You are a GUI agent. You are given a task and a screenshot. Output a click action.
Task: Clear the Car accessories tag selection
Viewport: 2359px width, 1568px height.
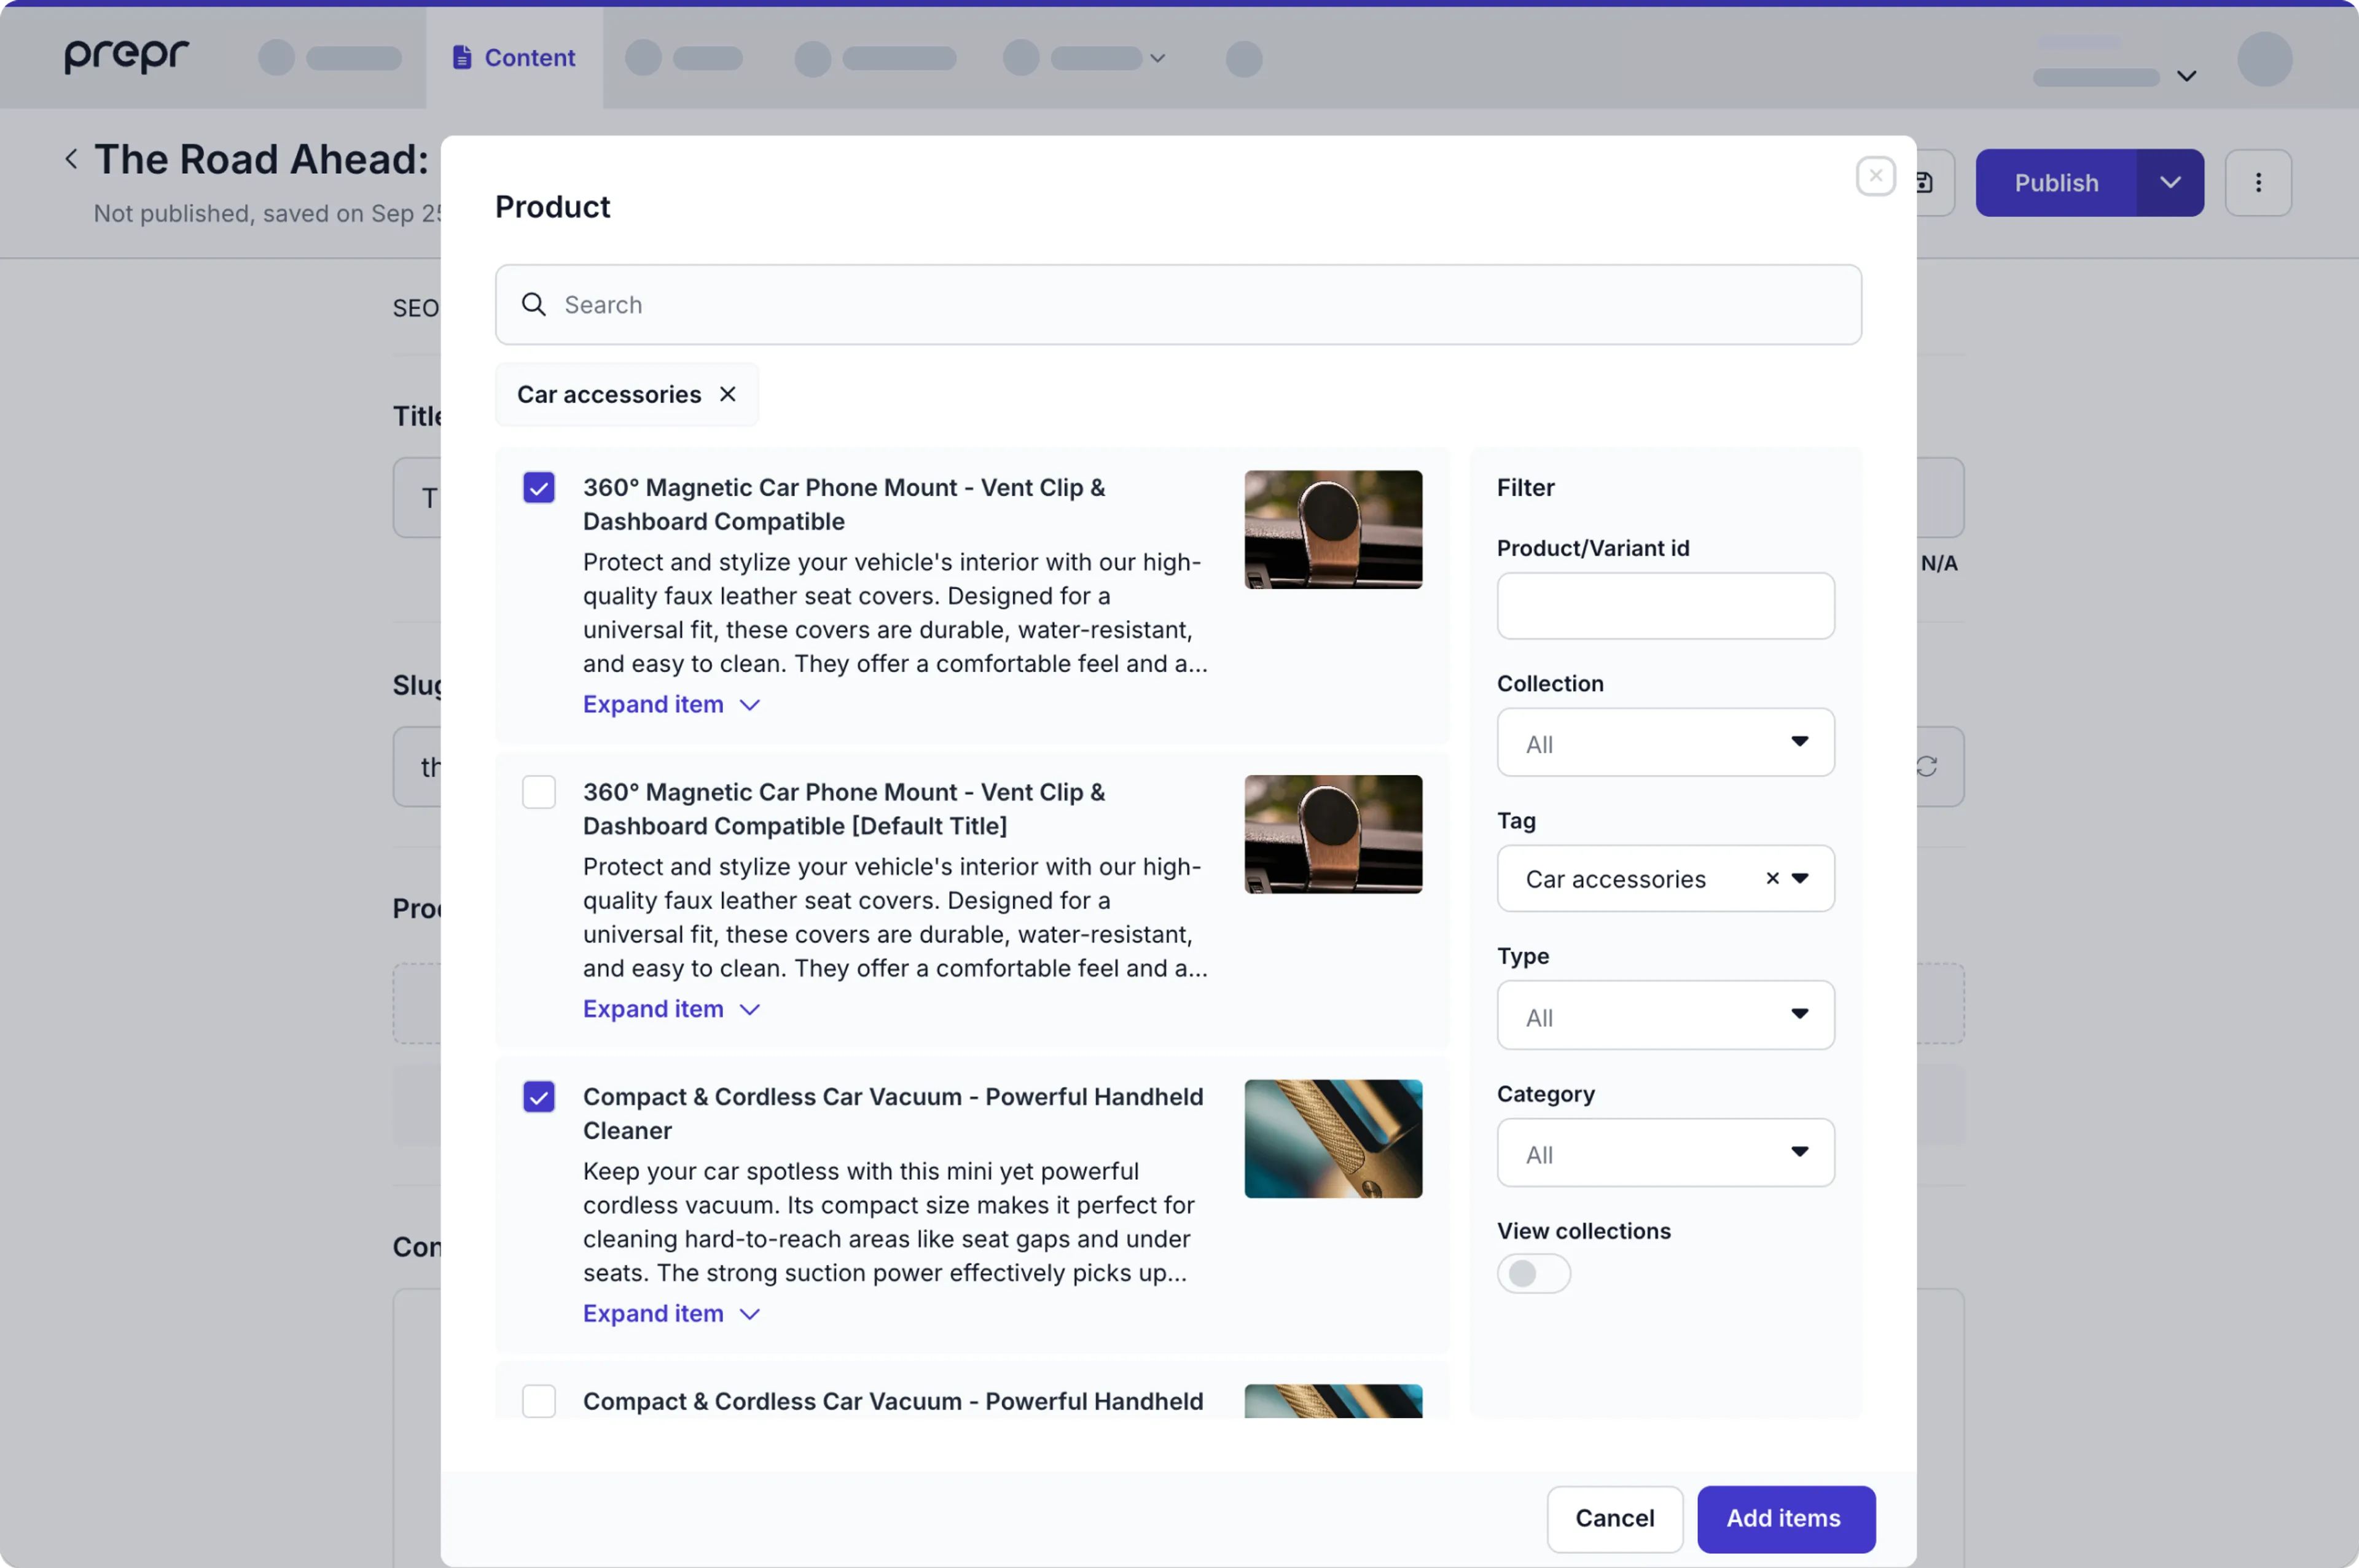coord(1772,878)
